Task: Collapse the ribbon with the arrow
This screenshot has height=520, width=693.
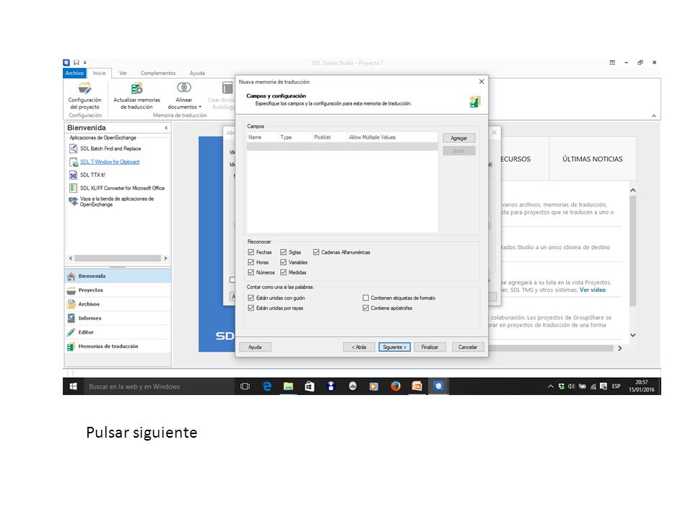Action: pos(654,116)
